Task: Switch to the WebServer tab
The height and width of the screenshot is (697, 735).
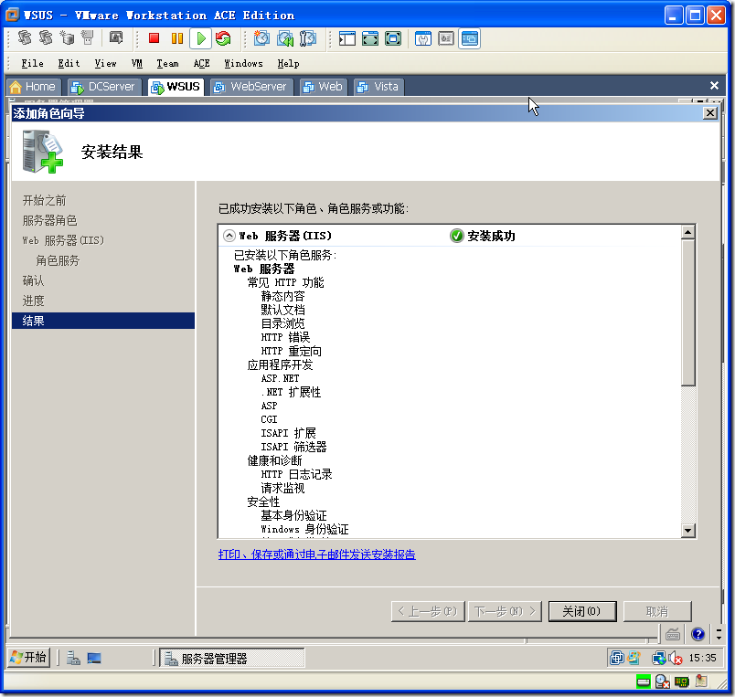Action: 251,87
